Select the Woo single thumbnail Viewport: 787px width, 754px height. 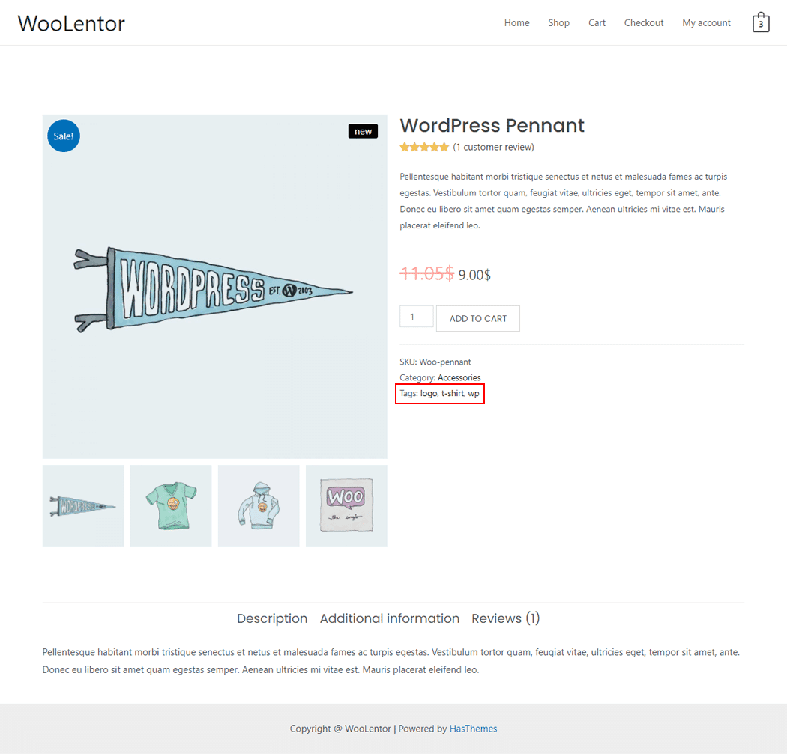tap(346, 505)
